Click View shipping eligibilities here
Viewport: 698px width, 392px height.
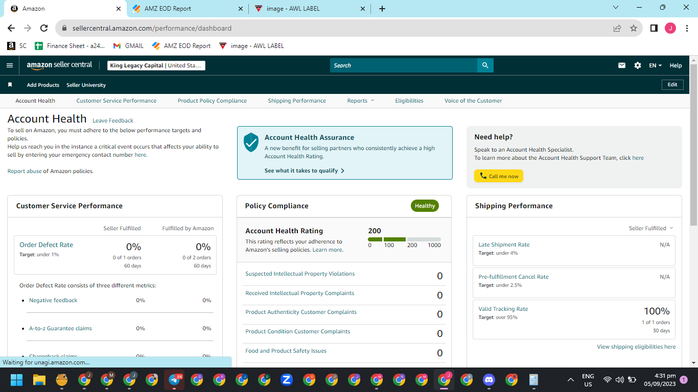pos(636,347)
